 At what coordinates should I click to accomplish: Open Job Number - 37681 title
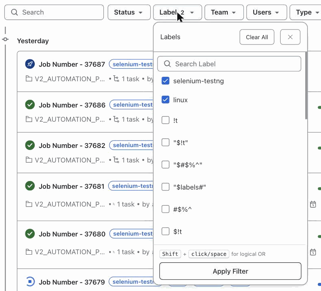pos(71,186)
